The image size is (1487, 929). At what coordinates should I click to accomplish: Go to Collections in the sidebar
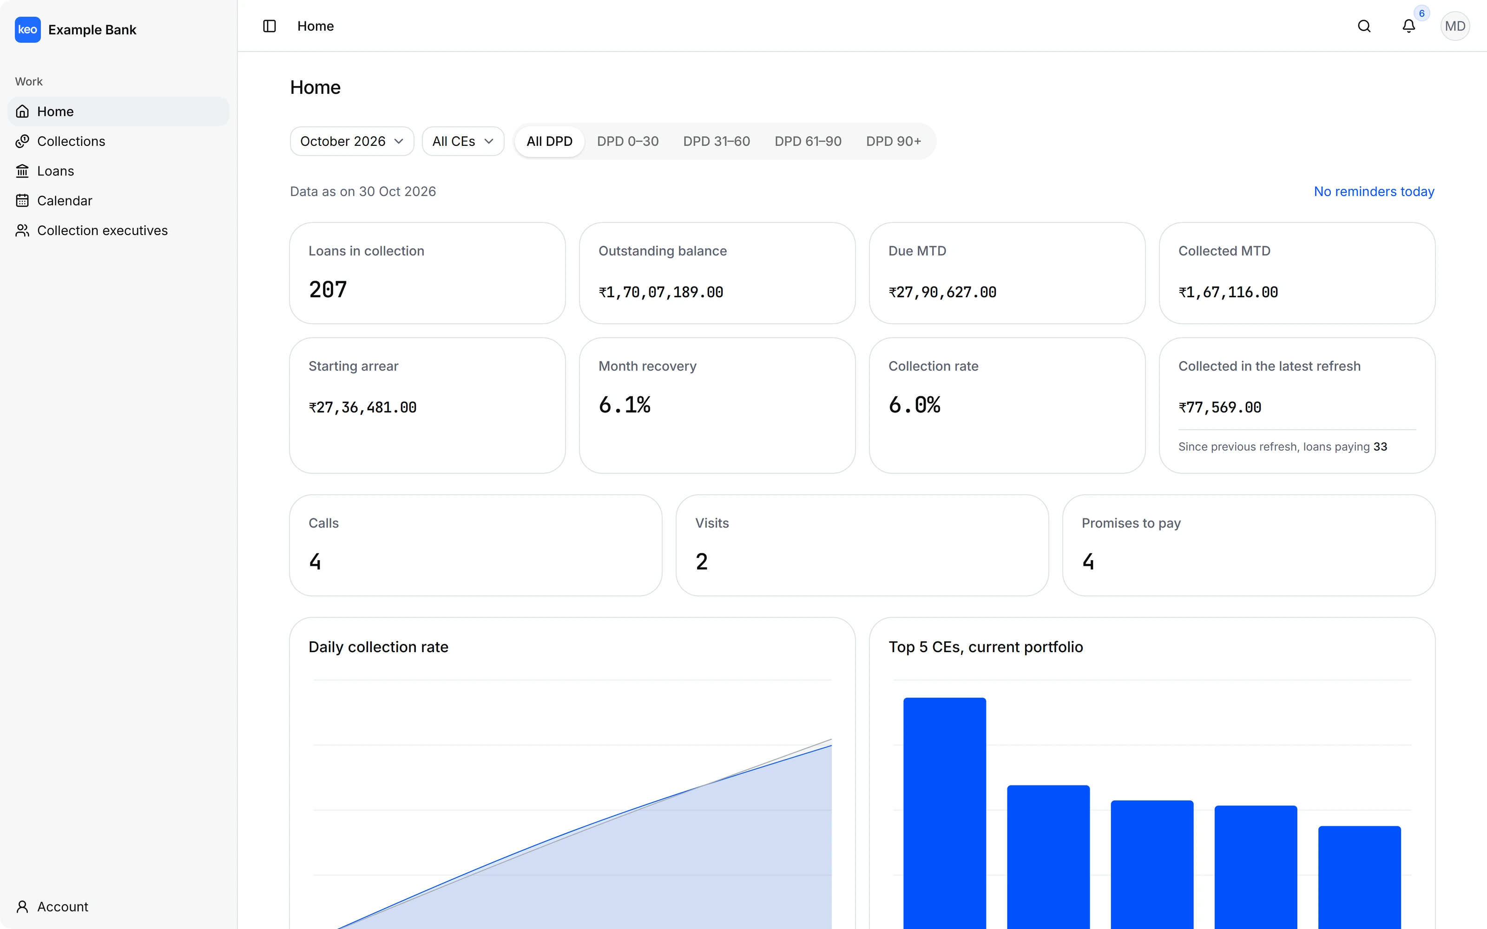(118, 141)
